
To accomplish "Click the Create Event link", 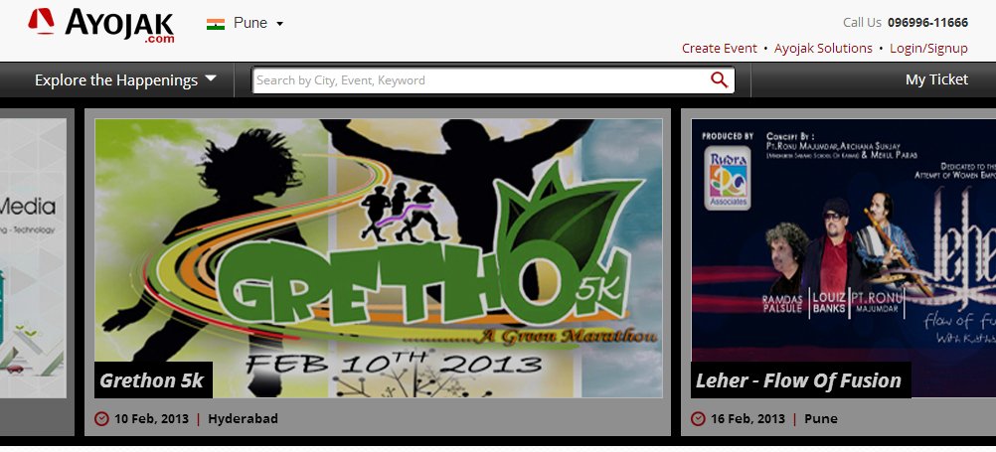I will pyautogui.click(x=719, y=49).
